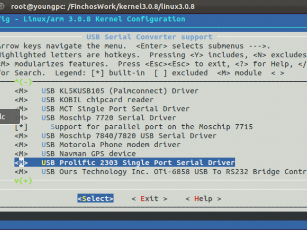Image resolution: width=307 pixels, height=230 pixels.
Task: Click USB Prolific 2303 Single Port Serial Driver
Action: [138, 163]
